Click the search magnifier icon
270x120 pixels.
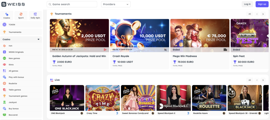coord(50,4)
